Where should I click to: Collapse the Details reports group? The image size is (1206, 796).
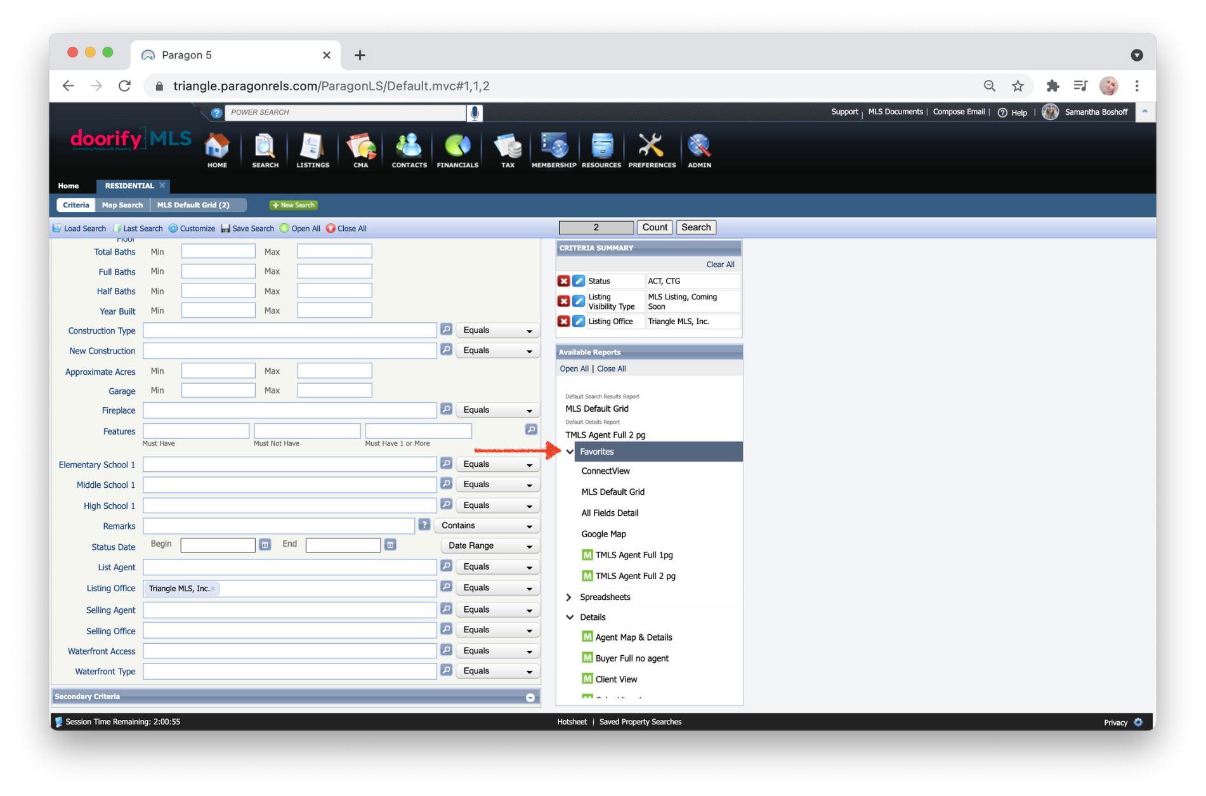570,617
